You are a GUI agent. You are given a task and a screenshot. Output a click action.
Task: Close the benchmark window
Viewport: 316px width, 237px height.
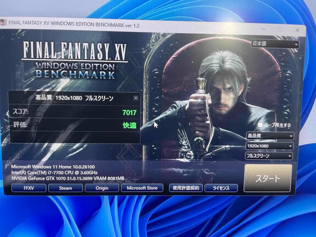click(297, 30)
